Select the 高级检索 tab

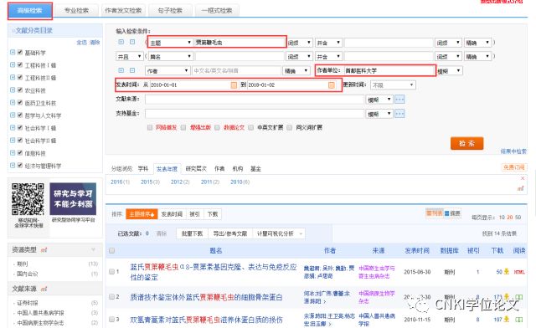tap(30, 11)
